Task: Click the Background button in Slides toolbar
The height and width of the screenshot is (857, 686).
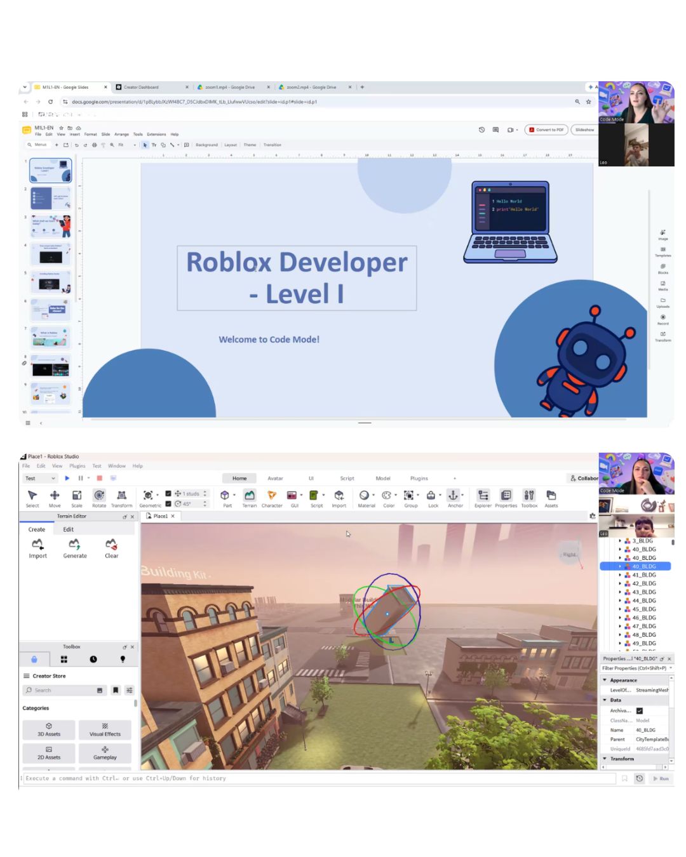Action: (206, 145)
